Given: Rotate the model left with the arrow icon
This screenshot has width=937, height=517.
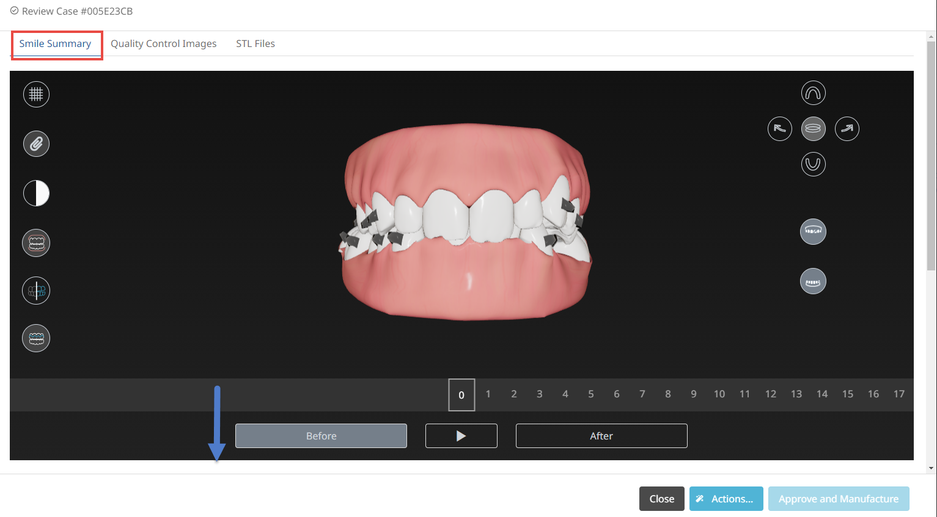Looking at the screenshot, I should (x=779, y=128).
